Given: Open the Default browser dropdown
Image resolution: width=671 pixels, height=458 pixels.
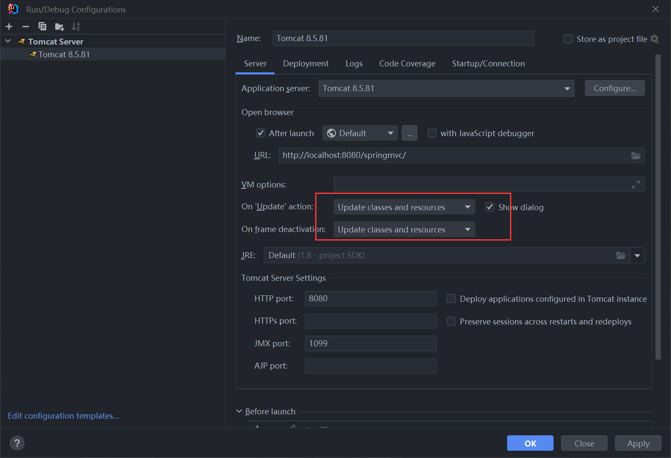Looking at the screenshot, I should pos(360,133).
